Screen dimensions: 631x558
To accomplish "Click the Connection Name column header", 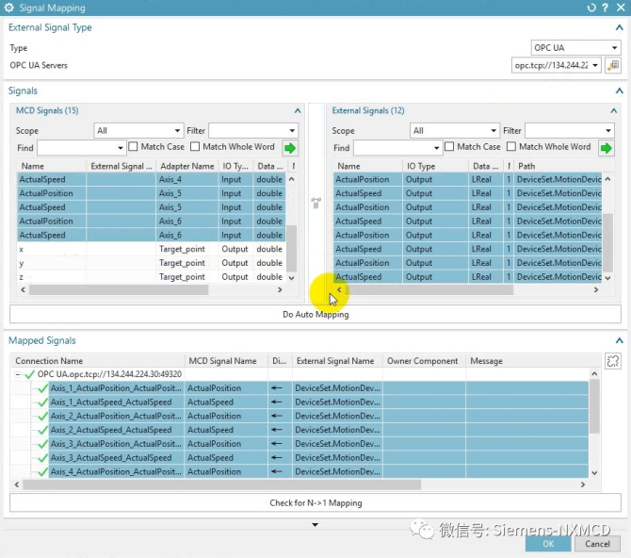I will pos(98,361).
